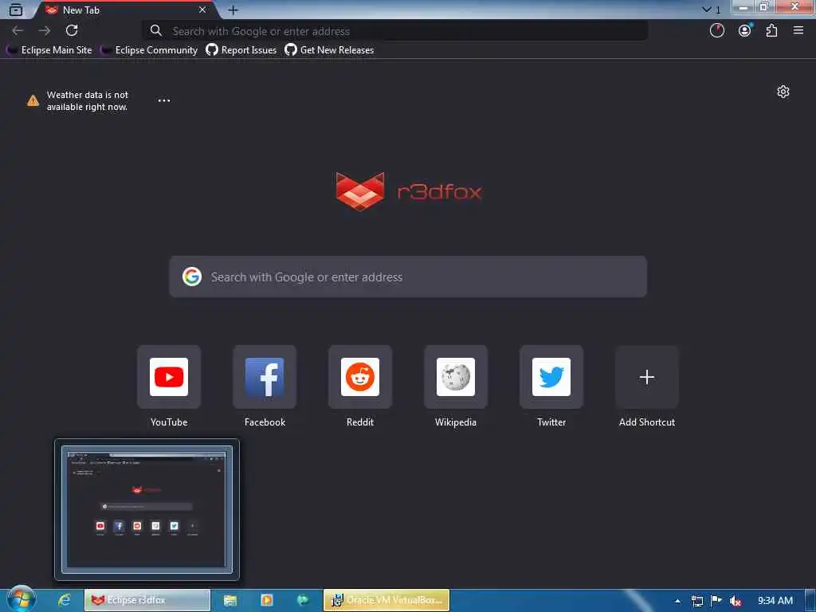Image resolution: width=816 pixels, height=612 pixels.
Task: Click the 9:34 AM clock
Action: point(775,601)
